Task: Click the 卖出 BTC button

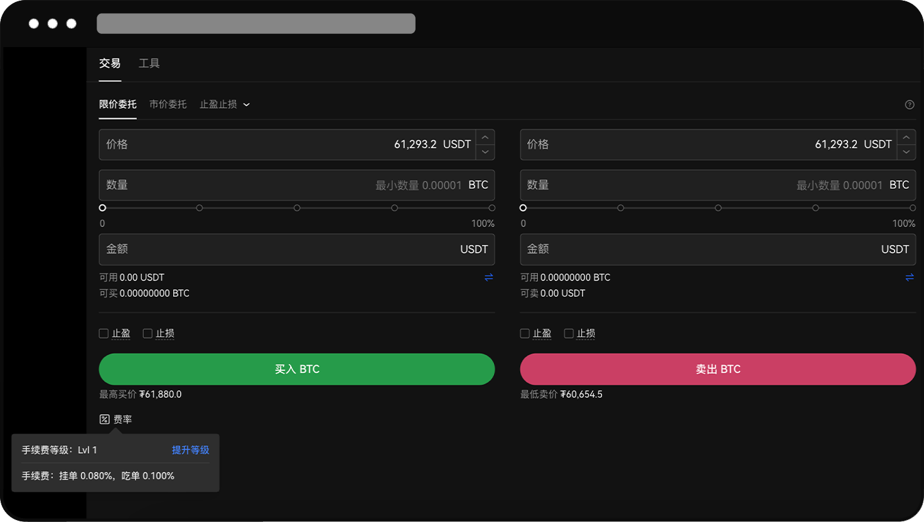Action: (x=717, y=369)
